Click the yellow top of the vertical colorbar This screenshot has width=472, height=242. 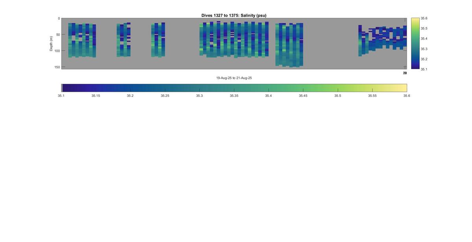[415, 20]
